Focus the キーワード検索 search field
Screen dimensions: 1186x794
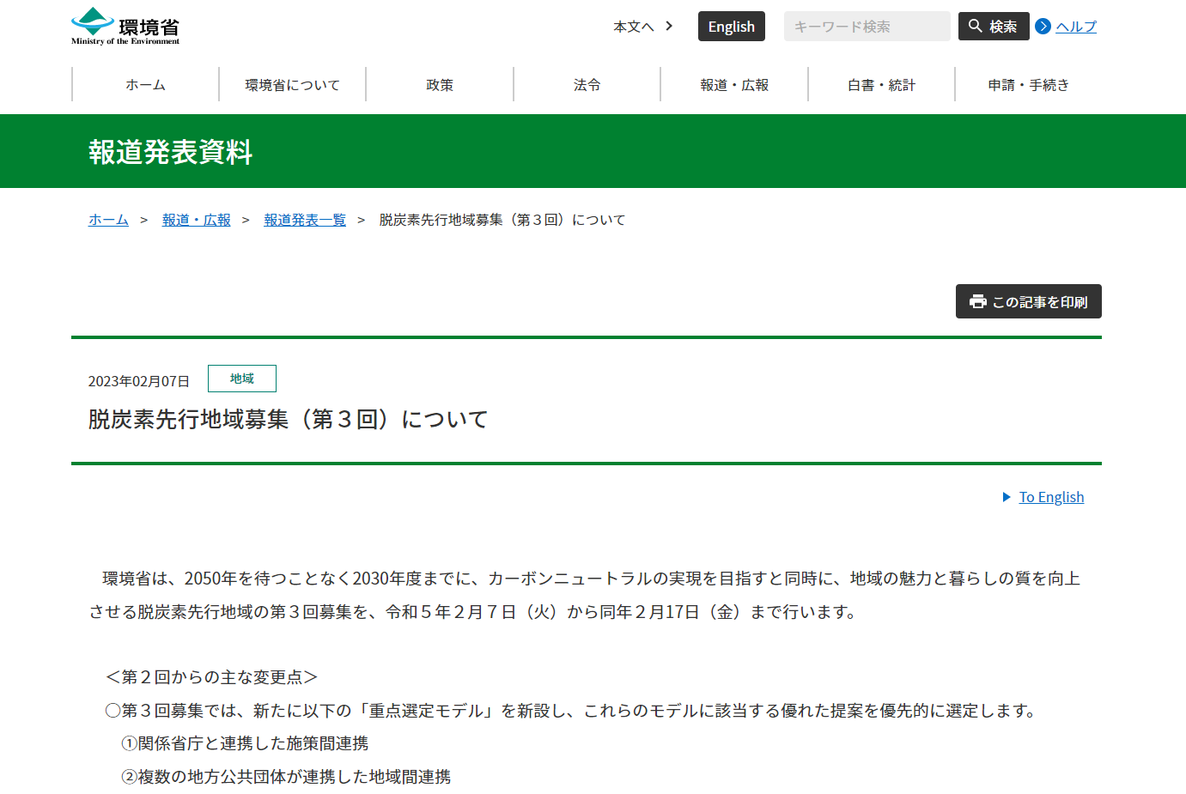(866, 27)
